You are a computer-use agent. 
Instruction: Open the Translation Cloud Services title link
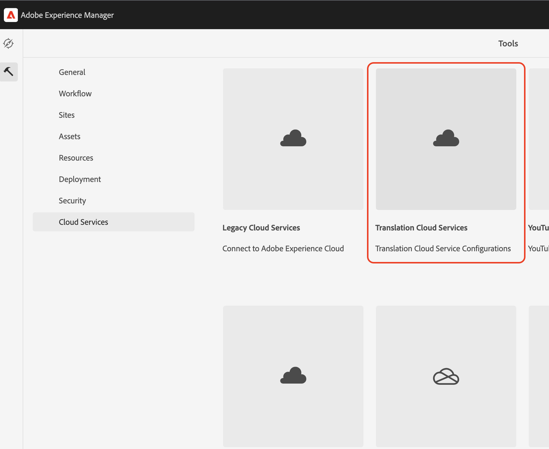pyautogui.click(x=421, y=228)
